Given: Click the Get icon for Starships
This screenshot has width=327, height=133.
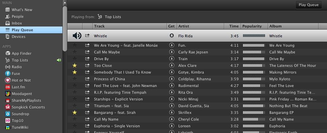Looking at the screenshot, I should [172, 99].
